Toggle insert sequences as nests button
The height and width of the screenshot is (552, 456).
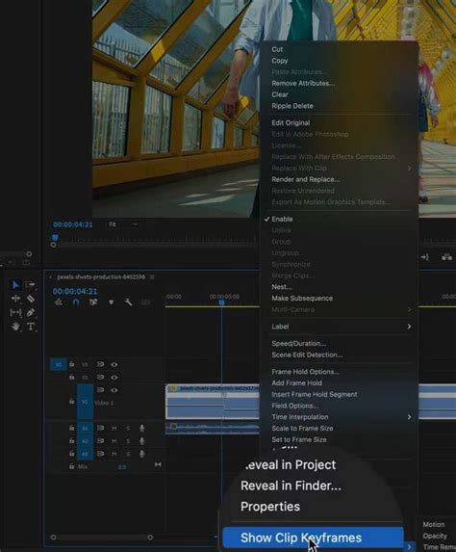(x=59, y=302)
